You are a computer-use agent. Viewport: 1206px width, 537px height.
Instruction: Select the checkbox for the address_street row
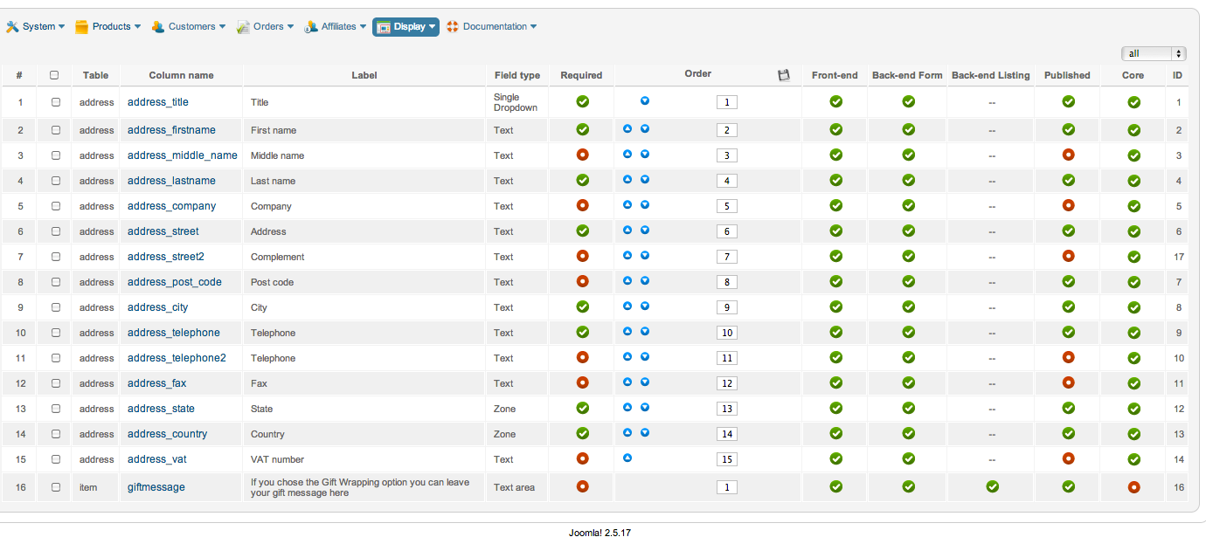56,231
